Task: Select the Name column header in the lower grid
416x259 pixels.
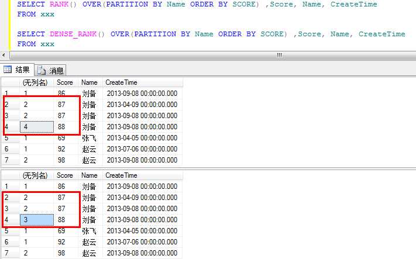Action: click(x=91, y=175)
